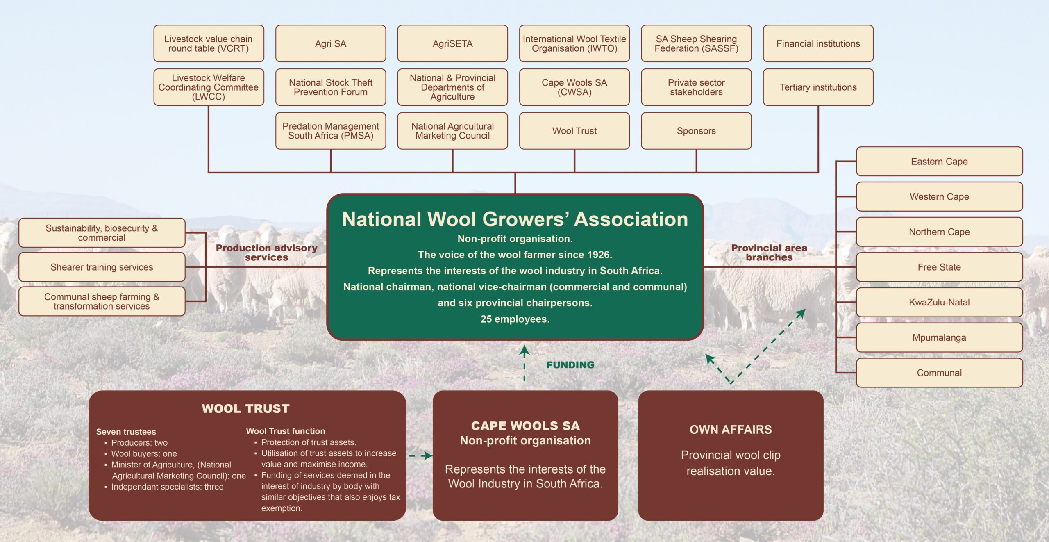Click the National Wool Growers' Association title
The height and width of the screenshot is (542, 1049).
(515, 219)
